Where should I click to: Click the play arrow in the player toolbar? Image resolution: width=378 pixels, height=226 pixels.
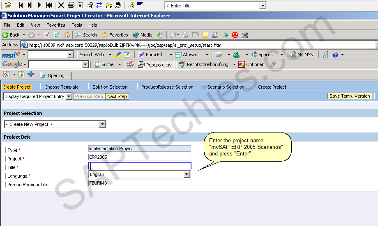[39, 5]
